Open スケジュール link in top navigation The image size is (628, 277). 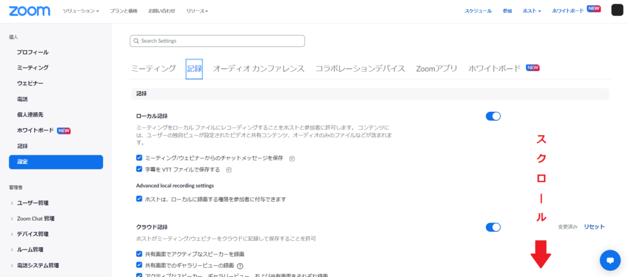click(x=478, y=11)
